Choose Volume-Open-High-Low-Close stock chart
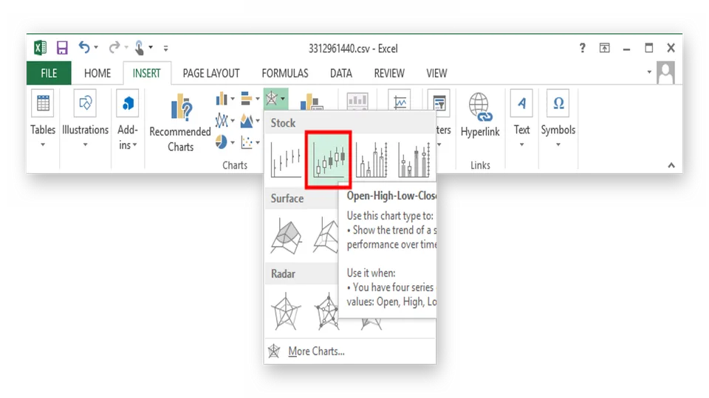Viewport: 709px width, 398px height. click(x=414, y=160)
